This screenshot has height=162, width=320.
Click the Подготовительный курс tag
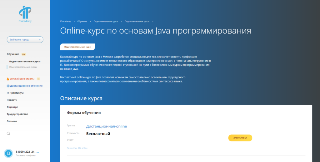point(77,47)
